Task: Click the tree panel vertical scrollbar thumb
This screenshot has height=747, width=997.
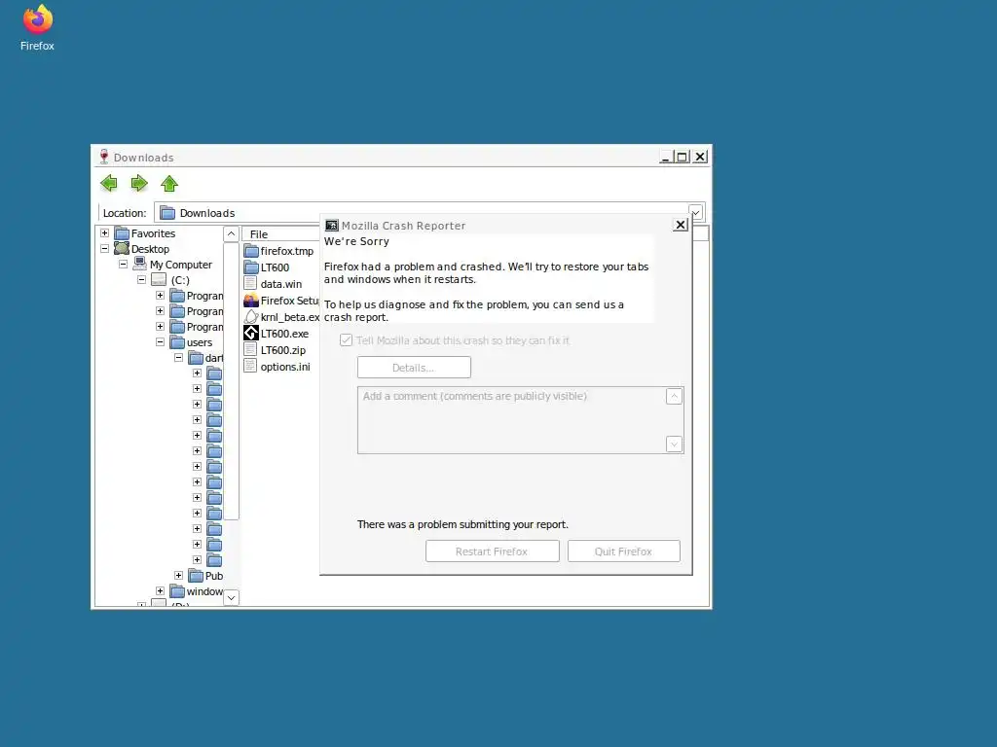Action: tap(232, 381)
